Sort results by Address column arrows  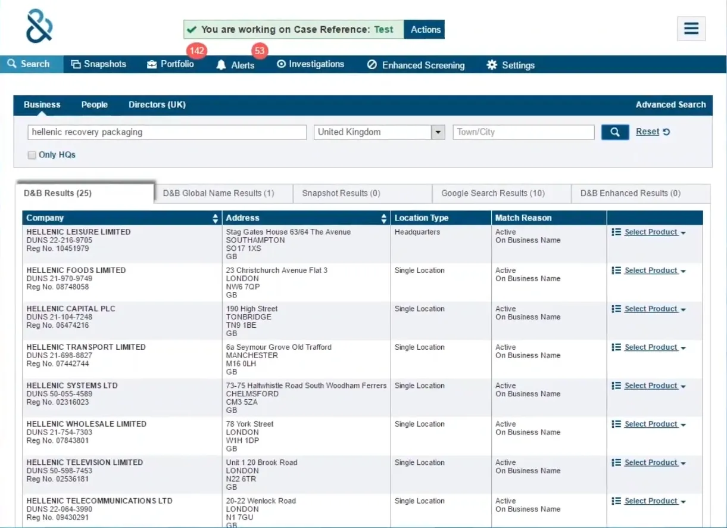click(x=384, y=219)
